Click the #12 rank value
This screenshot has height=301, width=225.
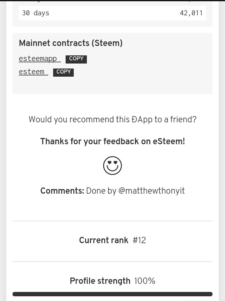coord(139,240)
